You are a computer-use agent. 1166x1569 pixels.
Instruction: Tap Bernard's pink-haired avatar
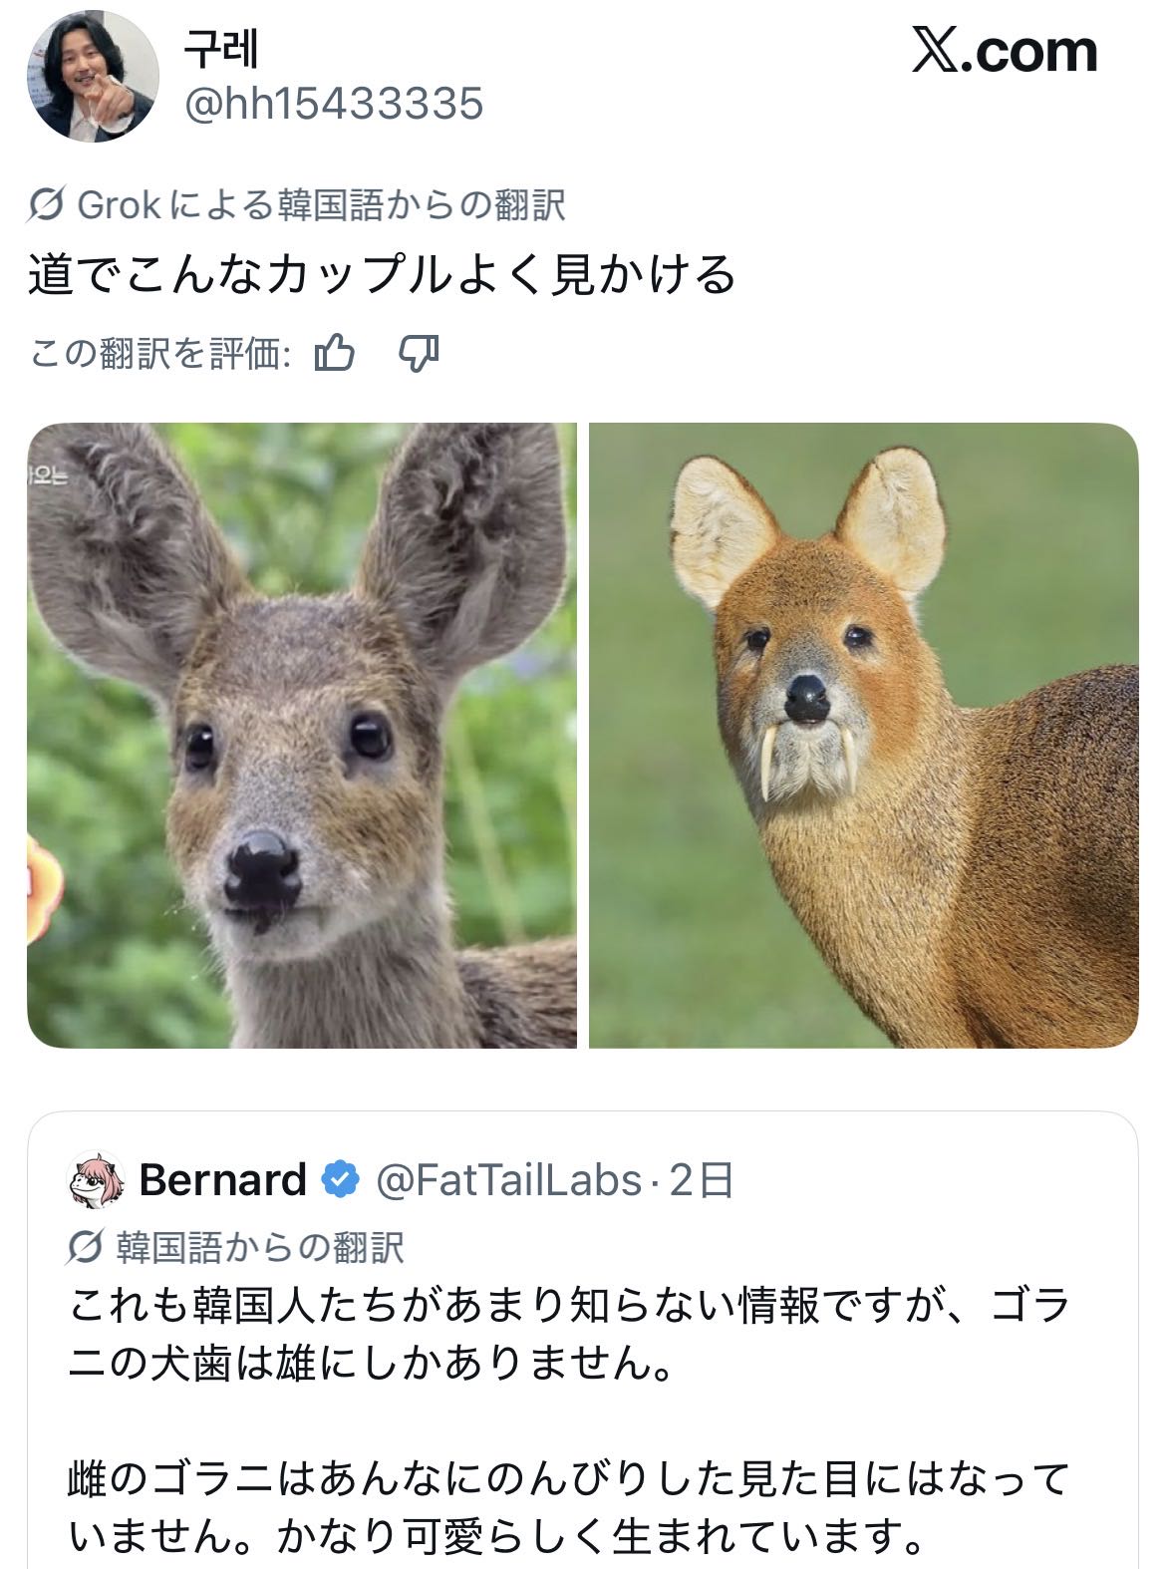coord(96,1180)
